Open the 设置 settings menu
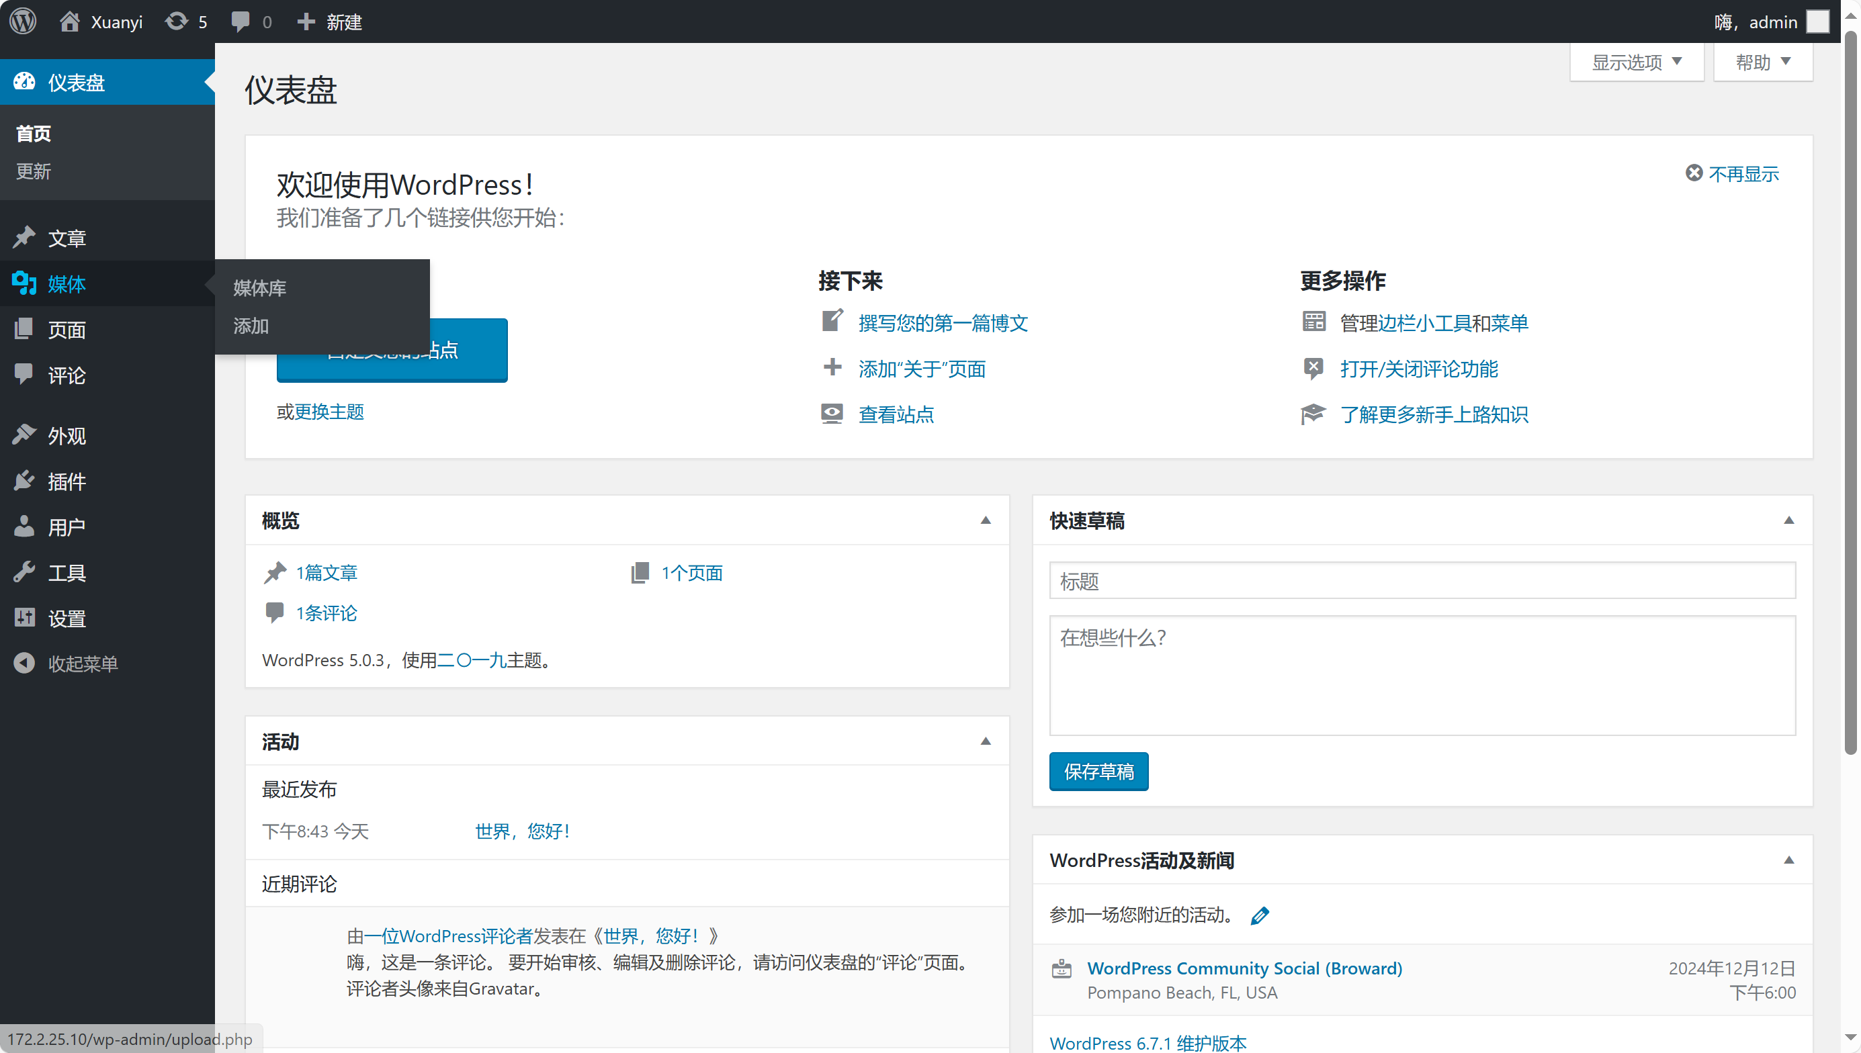 [67, 619]
